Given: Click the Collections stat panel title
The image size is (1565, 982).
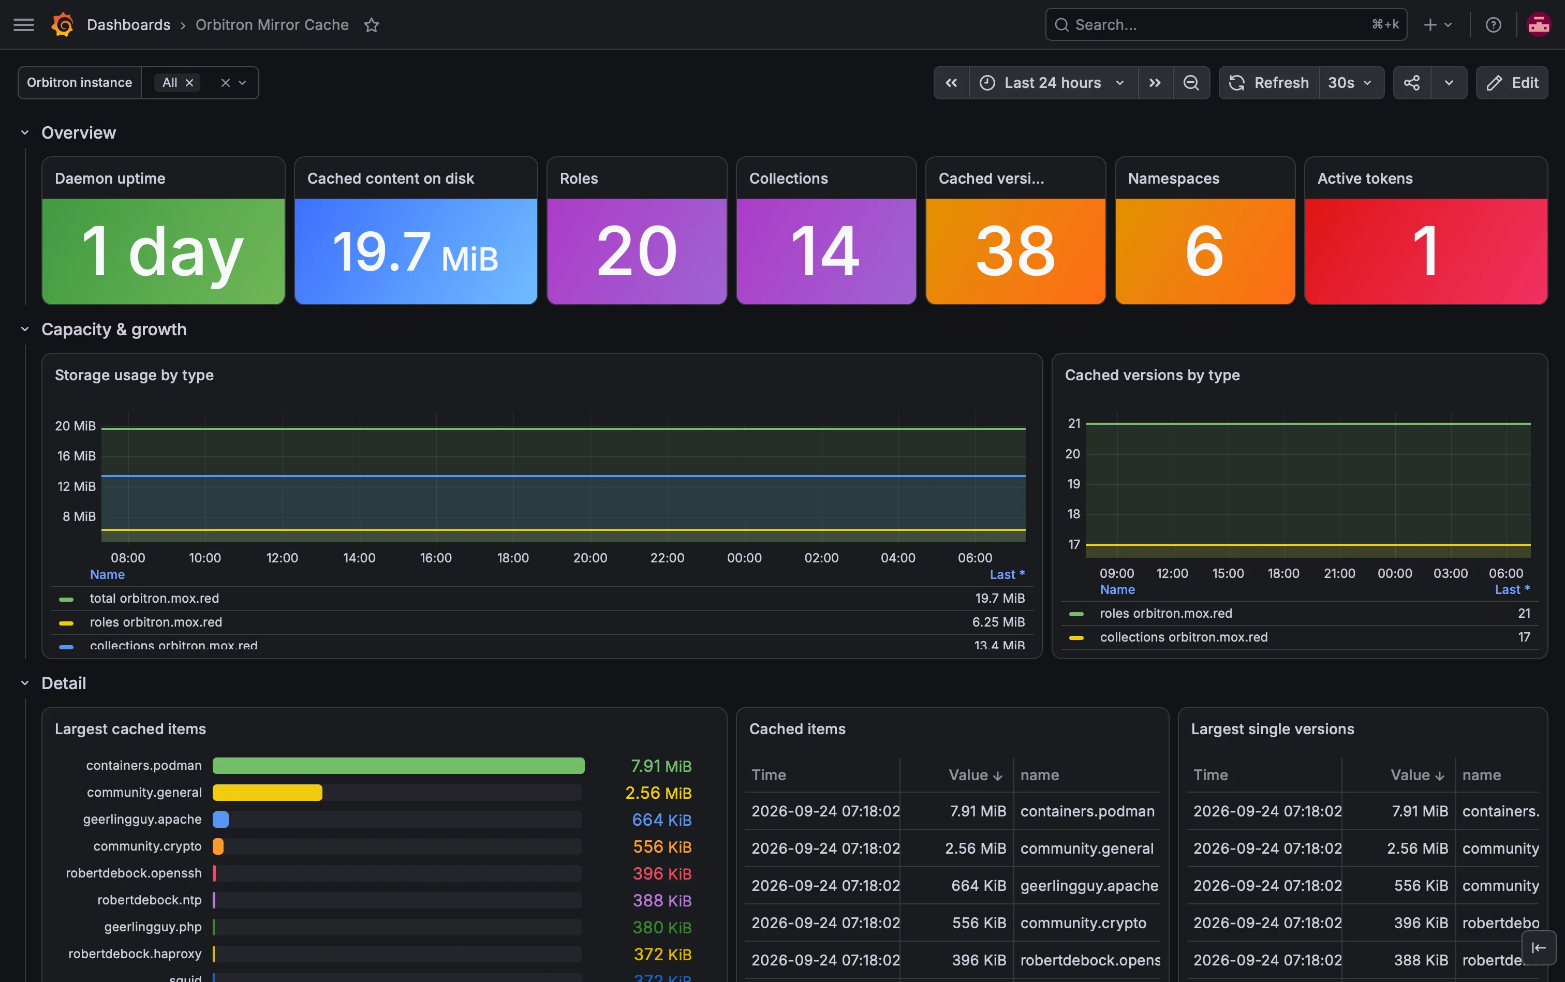Looking at the screenshot, I should tap(789, 178).
